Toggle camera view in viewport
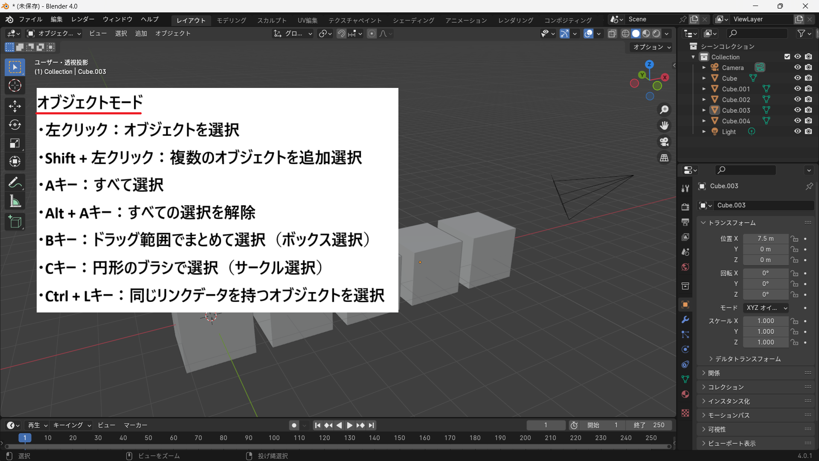The height and width of the screenshot is (461, 819). [x=664, y=142]
